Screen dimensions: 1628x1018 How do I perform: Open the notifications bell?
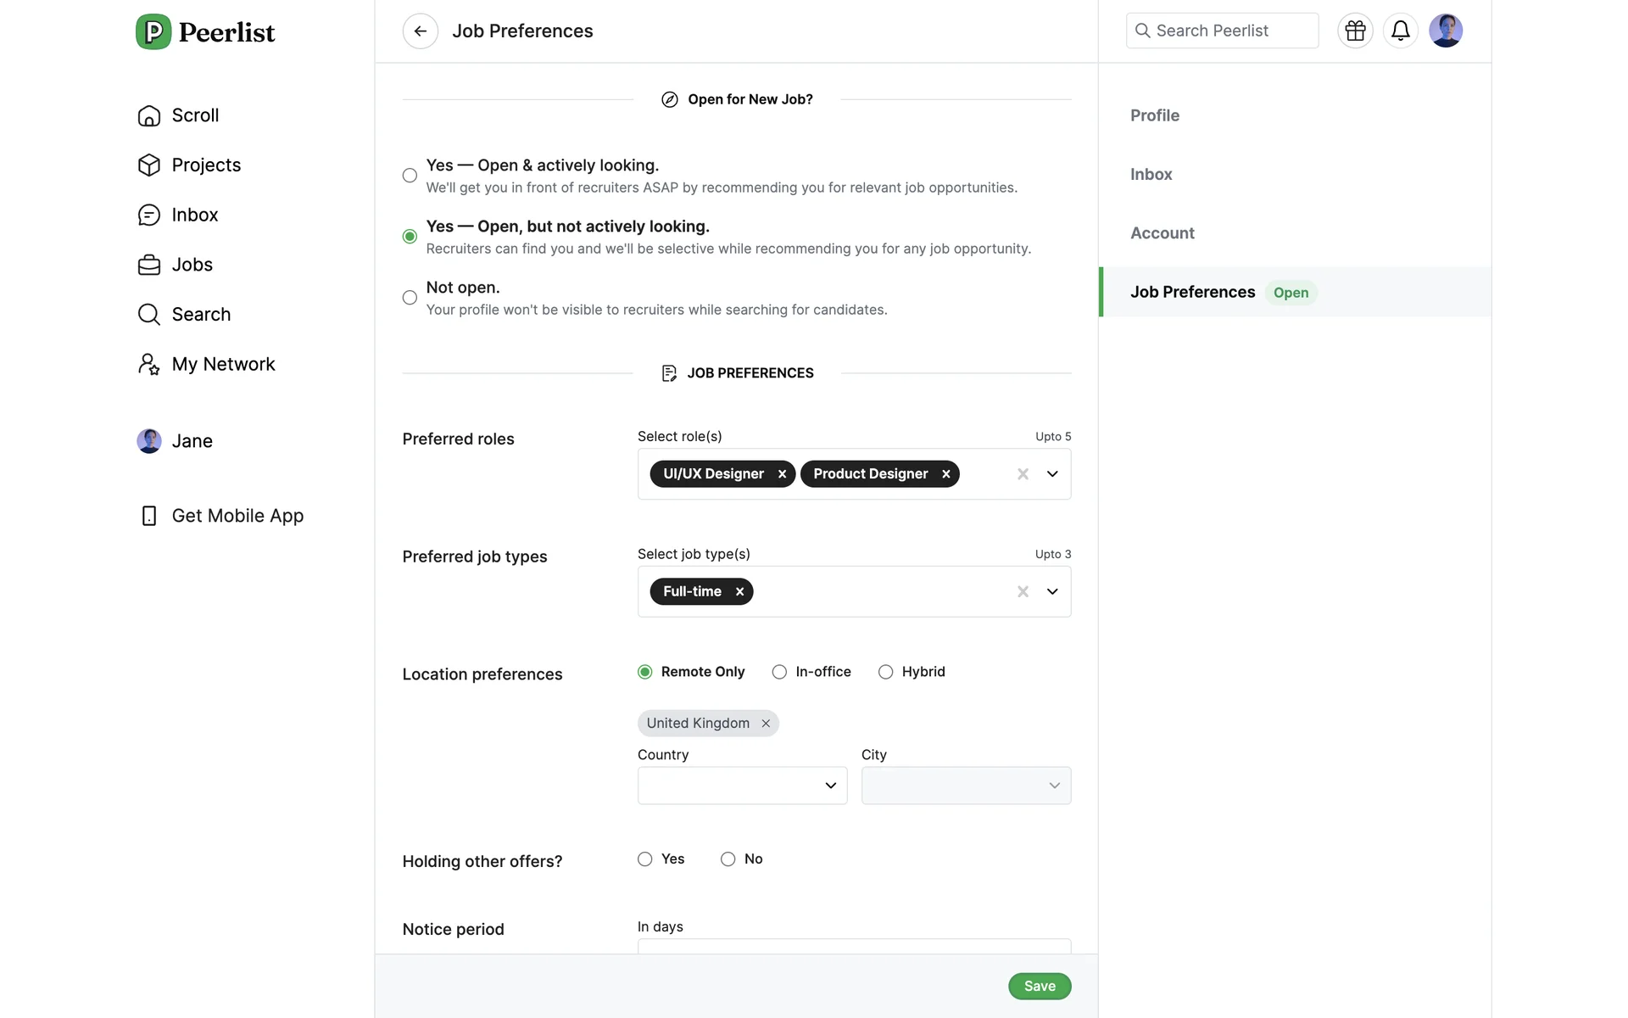point(1400,31)
